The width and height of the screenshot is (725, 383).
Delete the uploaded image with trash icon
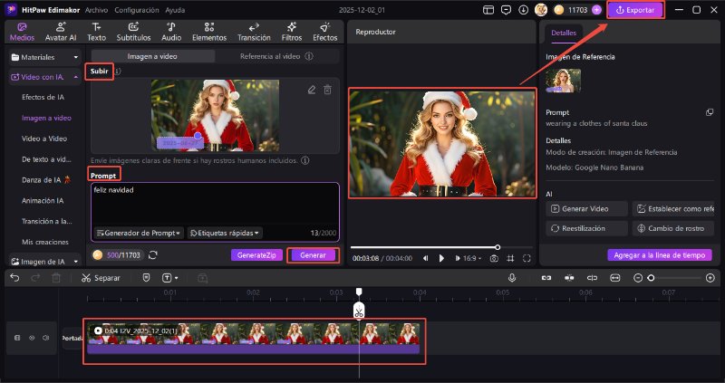point(327,90)
